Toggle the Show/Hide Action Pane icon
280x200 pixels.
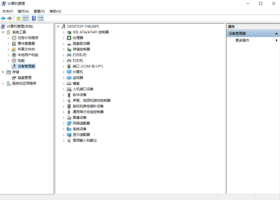41,18
